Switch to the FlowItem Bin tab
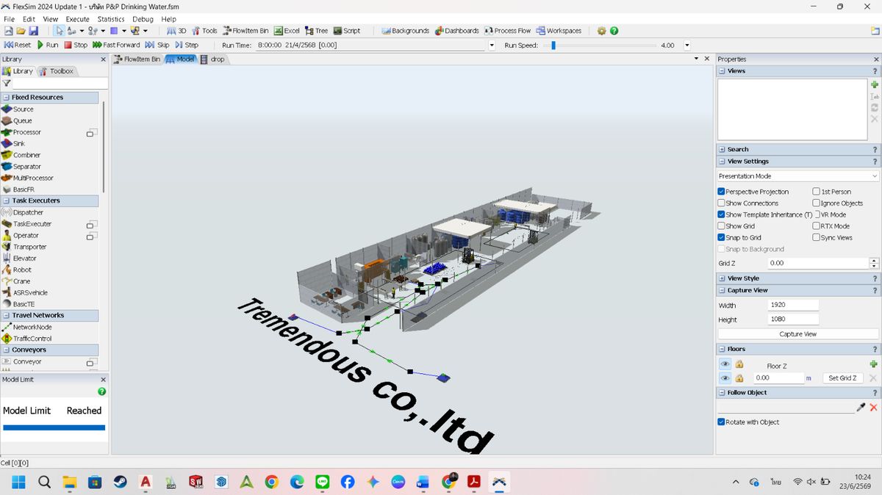Image resolution: width=882 pixels, height=495 pixels. click(137, 59)
